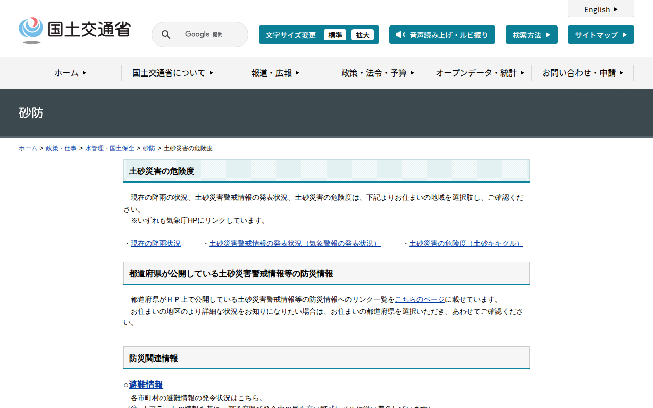
Task: Click the magnifying glass search icon
Action: [x=166, y=35]
